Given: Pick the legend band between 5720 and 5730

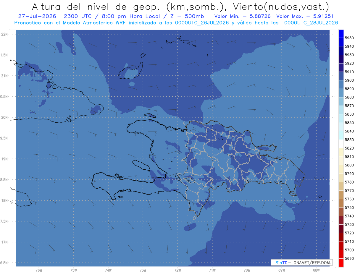Looking at the screenshot, I should tap(341, 228).
